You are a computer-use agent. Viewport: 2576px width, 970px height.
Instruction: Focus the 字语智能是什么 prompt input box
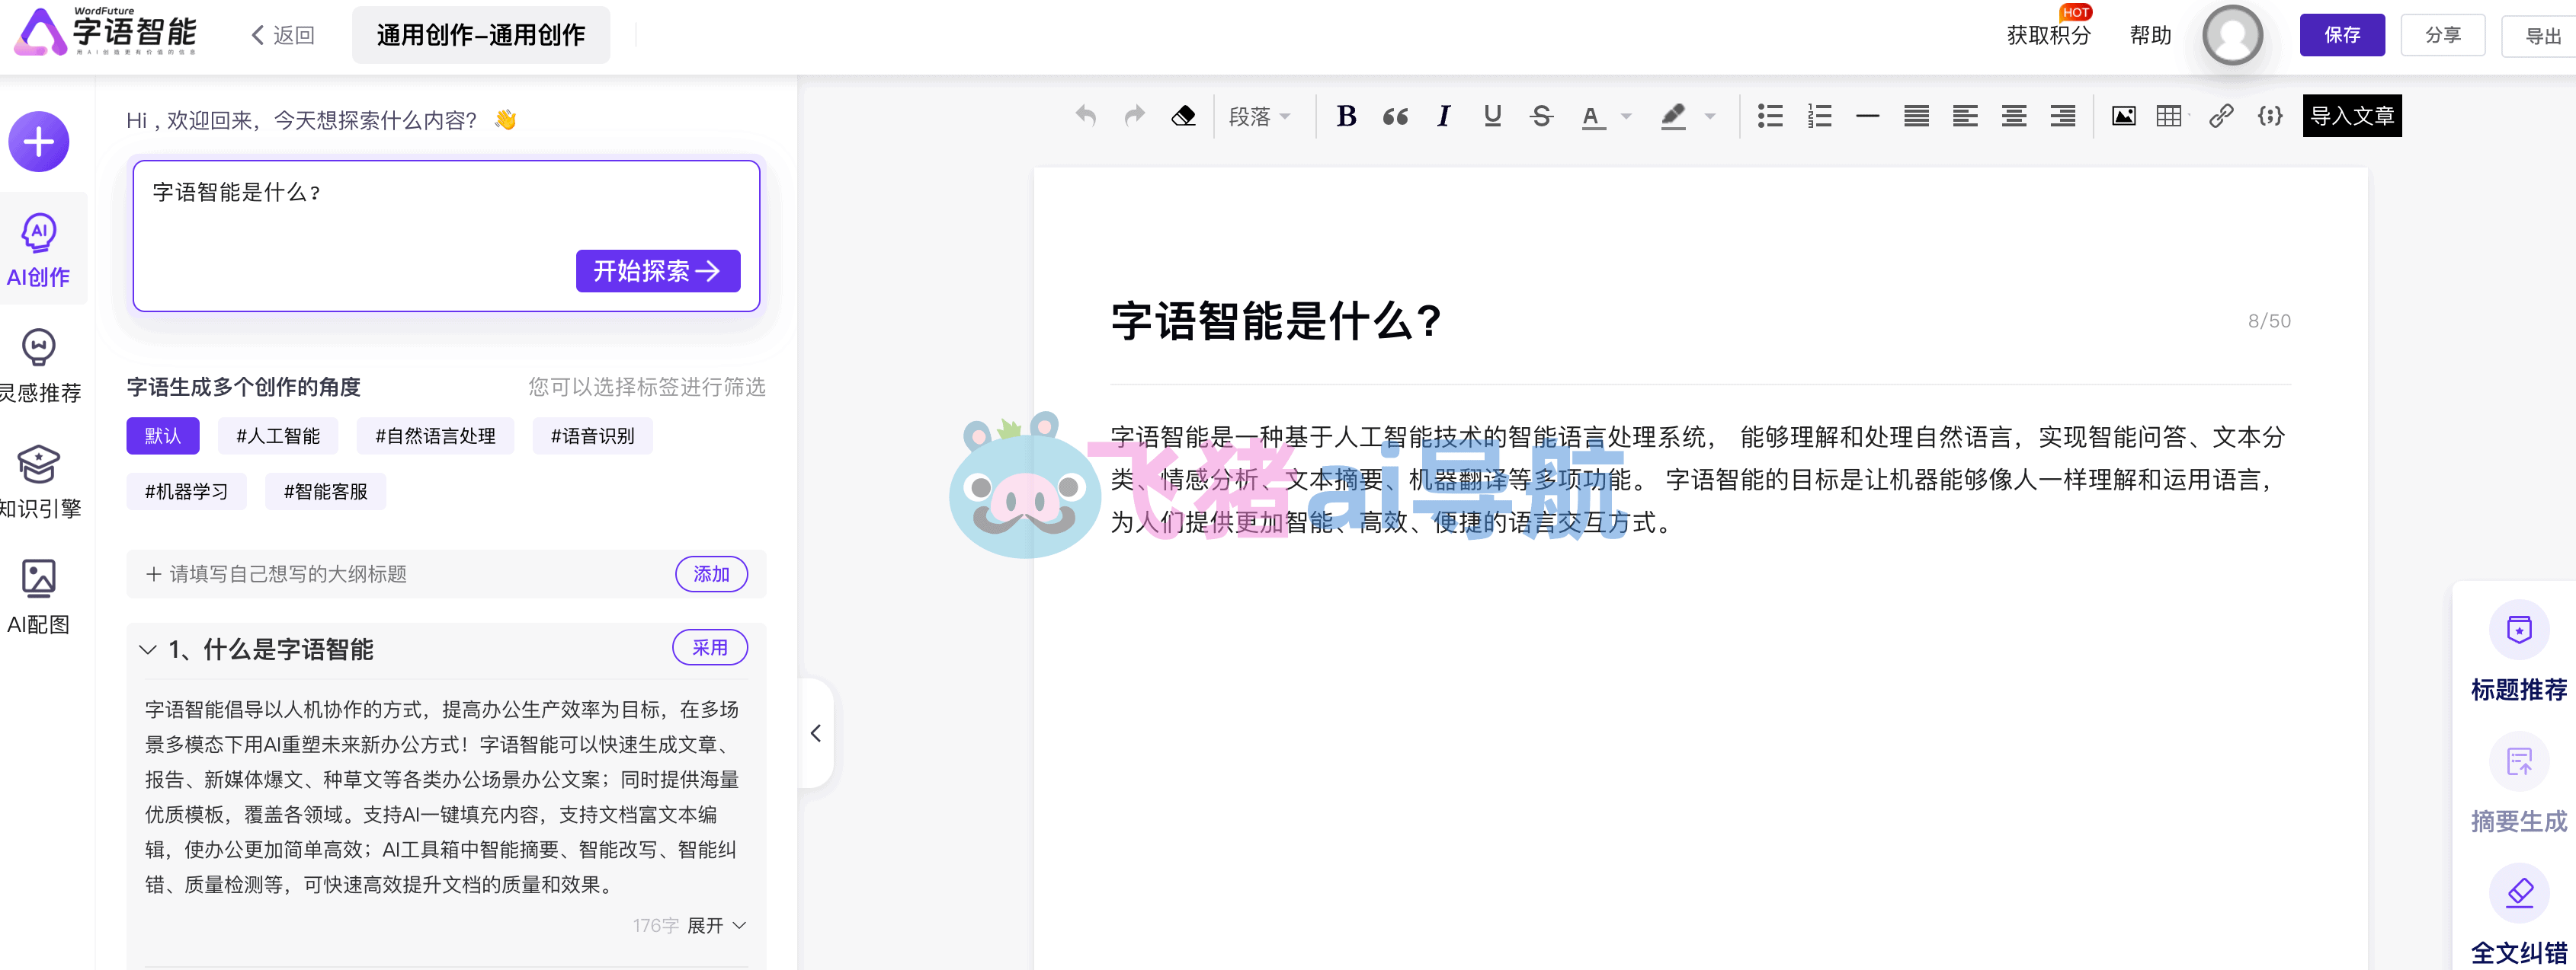446,236
